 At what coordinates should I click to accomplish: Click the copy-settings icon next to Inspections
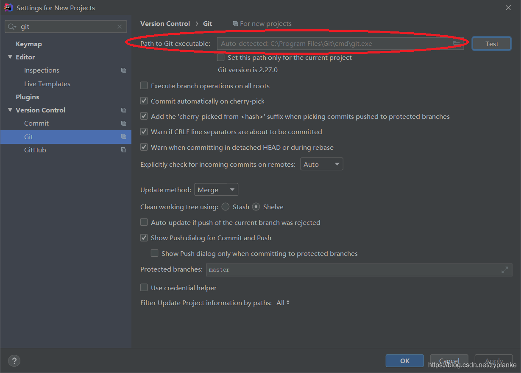(x=123, y=70)
